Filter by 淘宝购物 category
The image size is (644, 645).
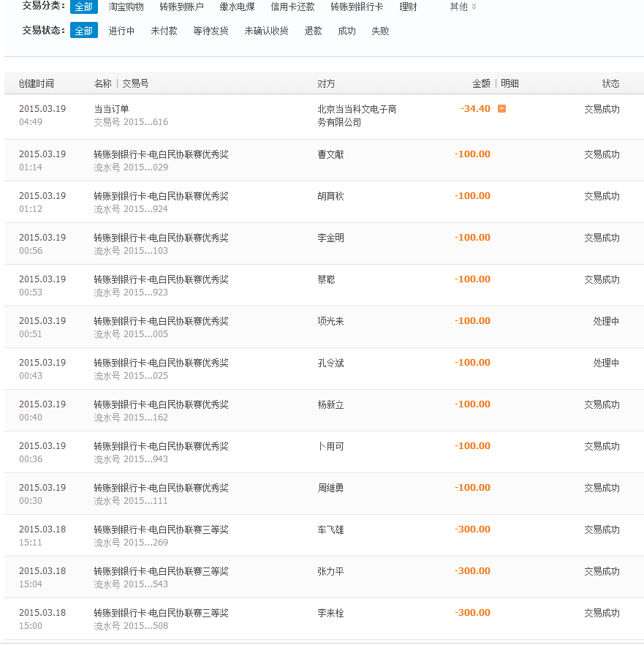click(126, 7)
